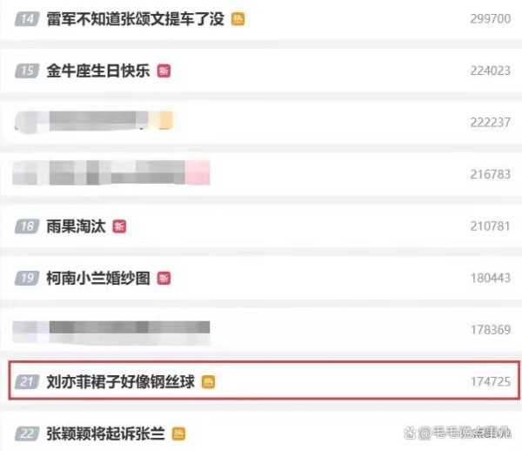
Task: Open topic 雷军不知道张颂文提车了没
Action: pos(135,18)
